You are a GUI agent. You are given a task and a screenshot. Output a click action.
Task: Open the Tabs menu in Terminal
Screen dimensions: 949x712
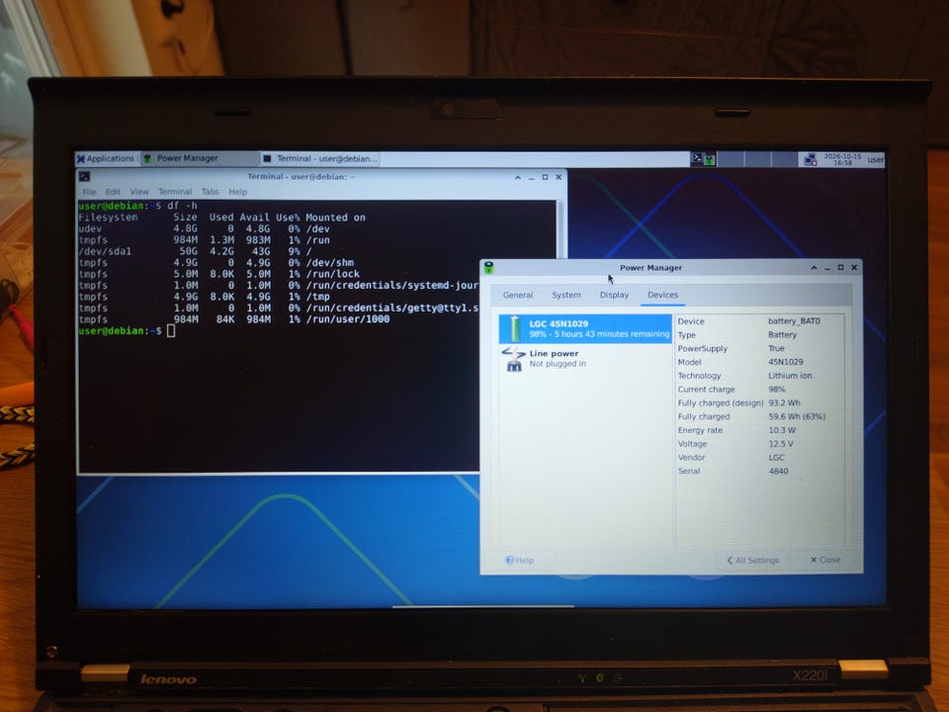click(210, 192)
